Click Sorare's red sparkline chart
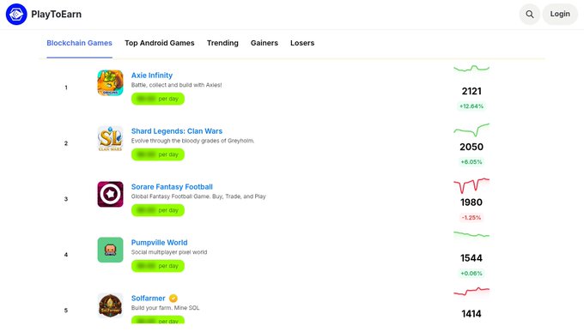The width and height of the screenshot is (584, 332). point(471,185)
